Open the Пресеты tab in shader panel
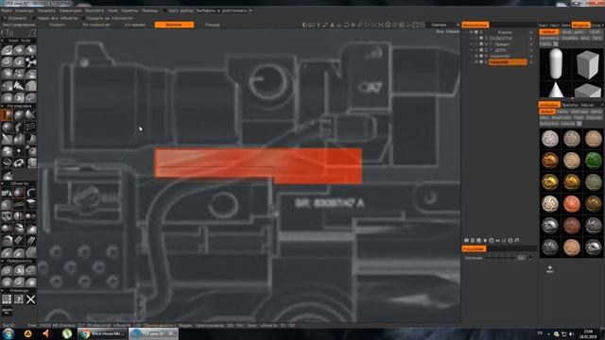Screen dimensions: 605x340 (x=569, y=105)
